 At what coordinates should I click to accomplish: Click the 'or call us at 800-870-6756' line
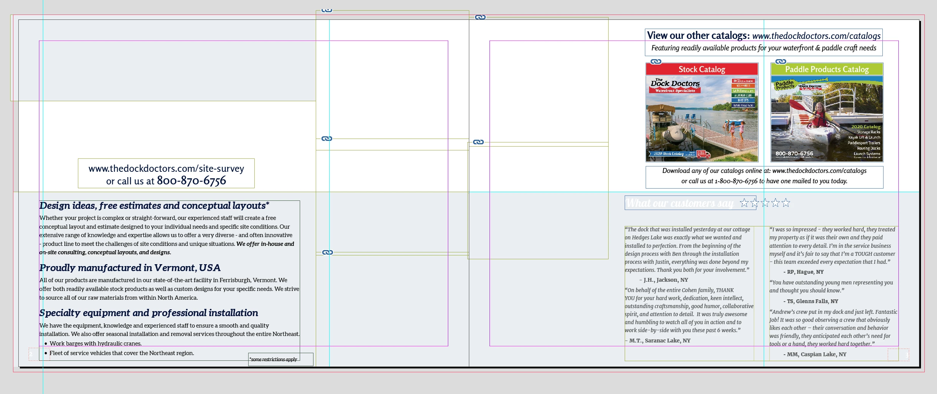(x=166, y=181)
